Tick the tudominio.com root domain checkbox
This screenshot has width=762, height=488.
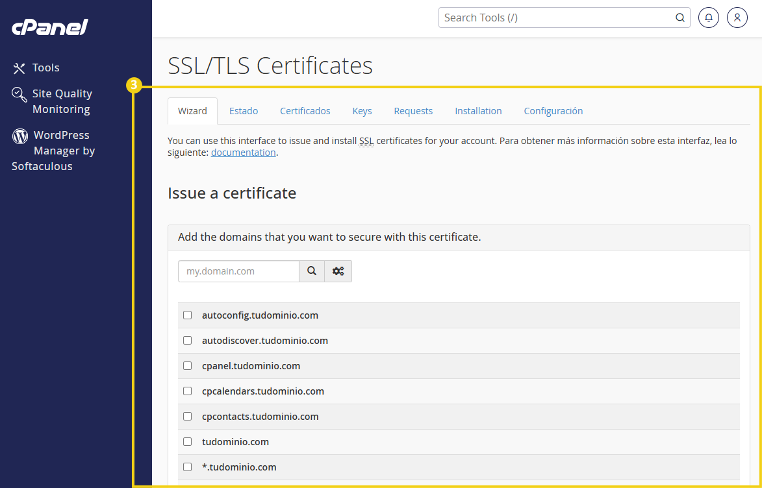point(188,441)
